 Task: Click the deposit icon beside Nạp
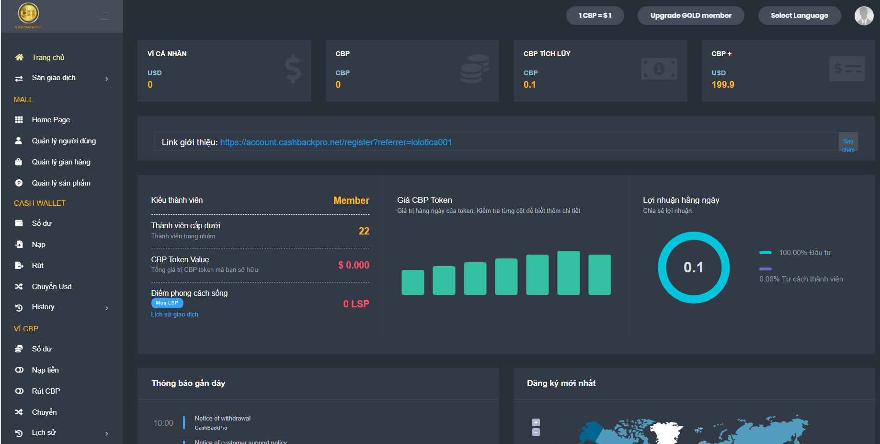point(19,245)
